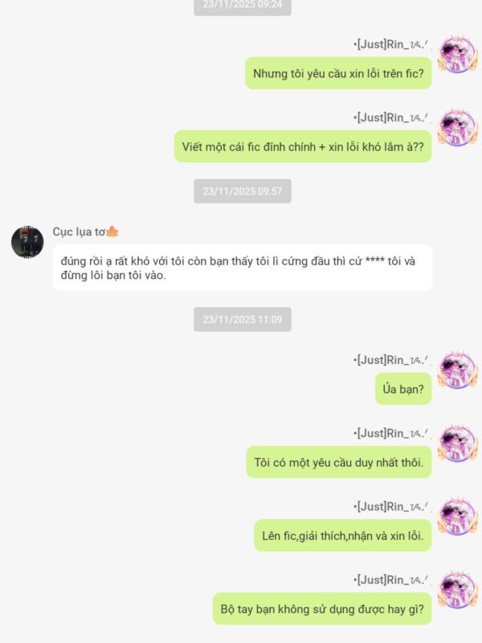Open Cục lụa tơ's dark profile avatar
The width and height of the screenshot is (482, 643).
[27, 242]
